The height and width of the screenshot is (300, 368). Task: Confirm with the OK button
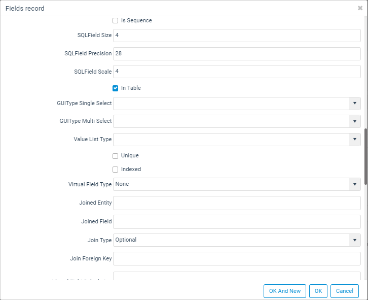click(318, 291)
